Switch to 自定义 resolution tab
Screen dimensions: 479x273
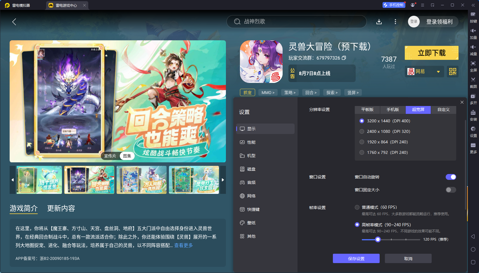coord(444,109)
